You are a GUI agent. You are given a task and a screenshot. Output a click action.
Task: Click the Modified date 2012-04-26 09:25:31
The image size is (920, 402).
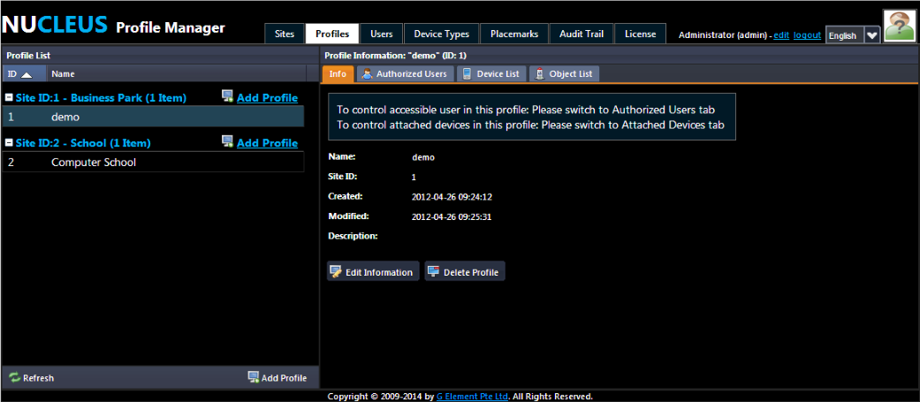452,216
